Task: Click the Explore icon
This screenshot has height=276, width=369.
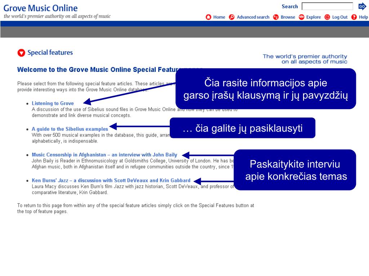Action: coord(302,17)
